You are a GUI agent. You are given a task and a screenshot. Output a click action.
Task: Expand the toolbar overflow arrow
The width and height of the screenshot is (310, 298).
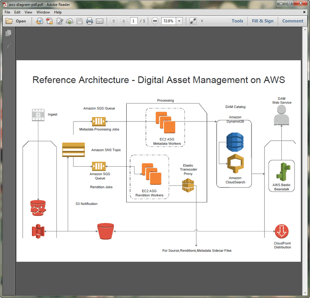[x=202, y=21]
